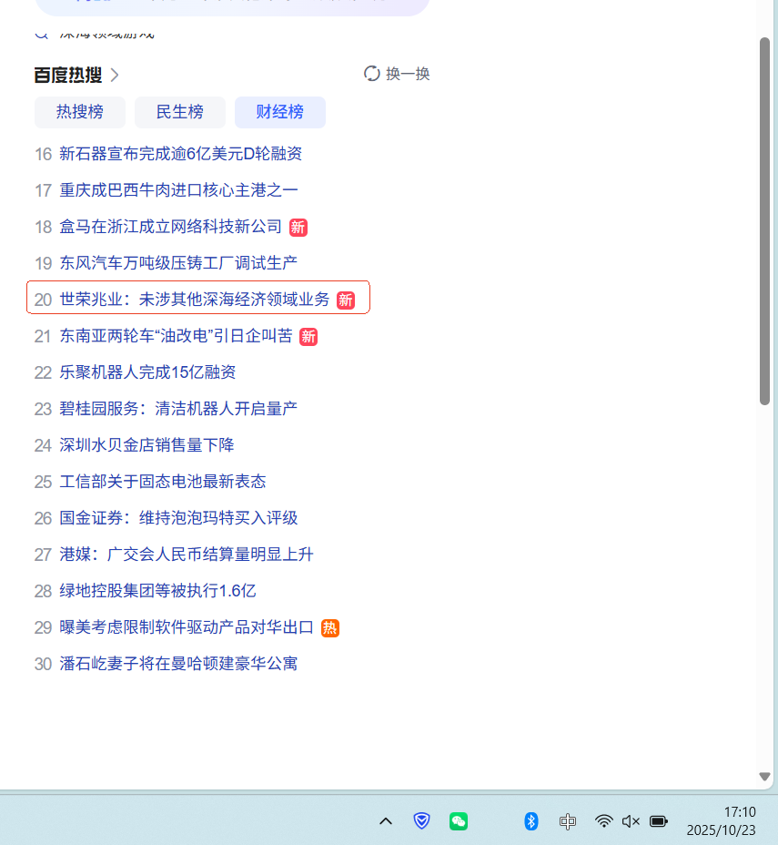The height and width of the screenshot is (845, 778).
Task: Switch to the 民生榜 tab
Action: 180,112
